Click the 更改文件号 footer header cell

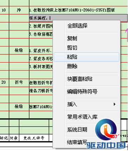pos(34,138)
